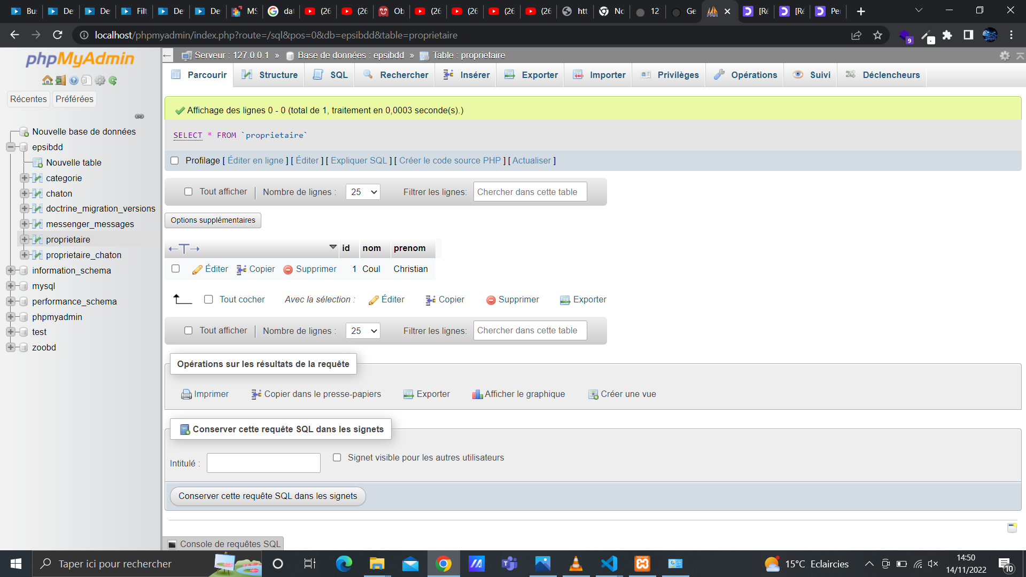Enable Signet visible pour les autres utilisateurs
Viewport: 1026px width, 577px height.
(337, 457)
